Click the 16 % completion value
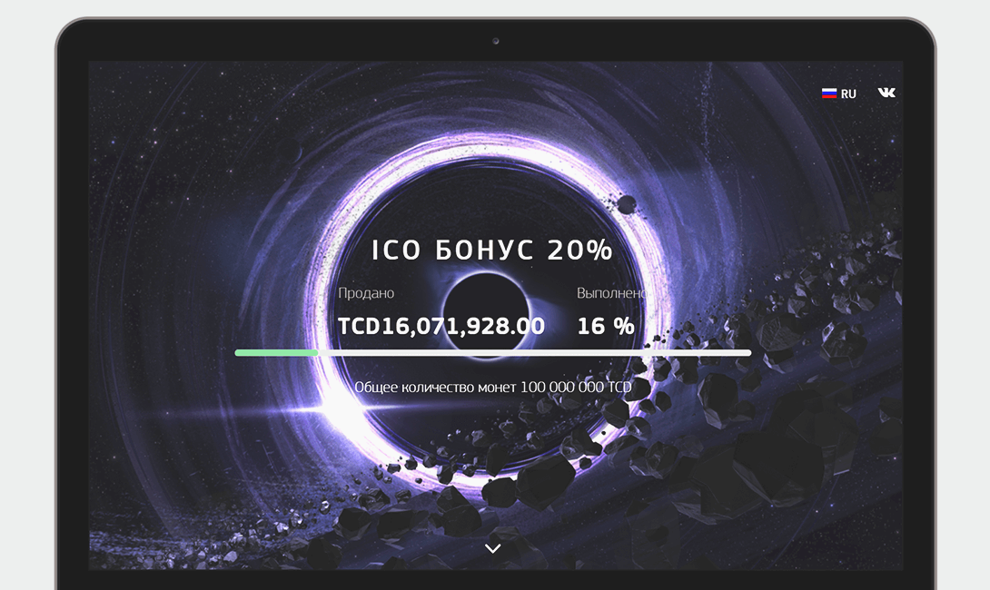The width and height of the screenshot is (990, 590). pos(606,326)
